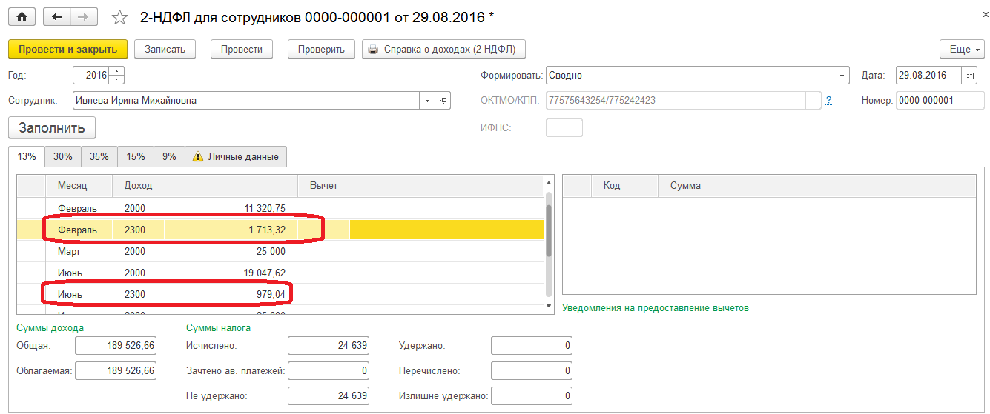This screenshot has width=990, height=414.
Task: Click Провести и закрыть button
Action: 68,50
